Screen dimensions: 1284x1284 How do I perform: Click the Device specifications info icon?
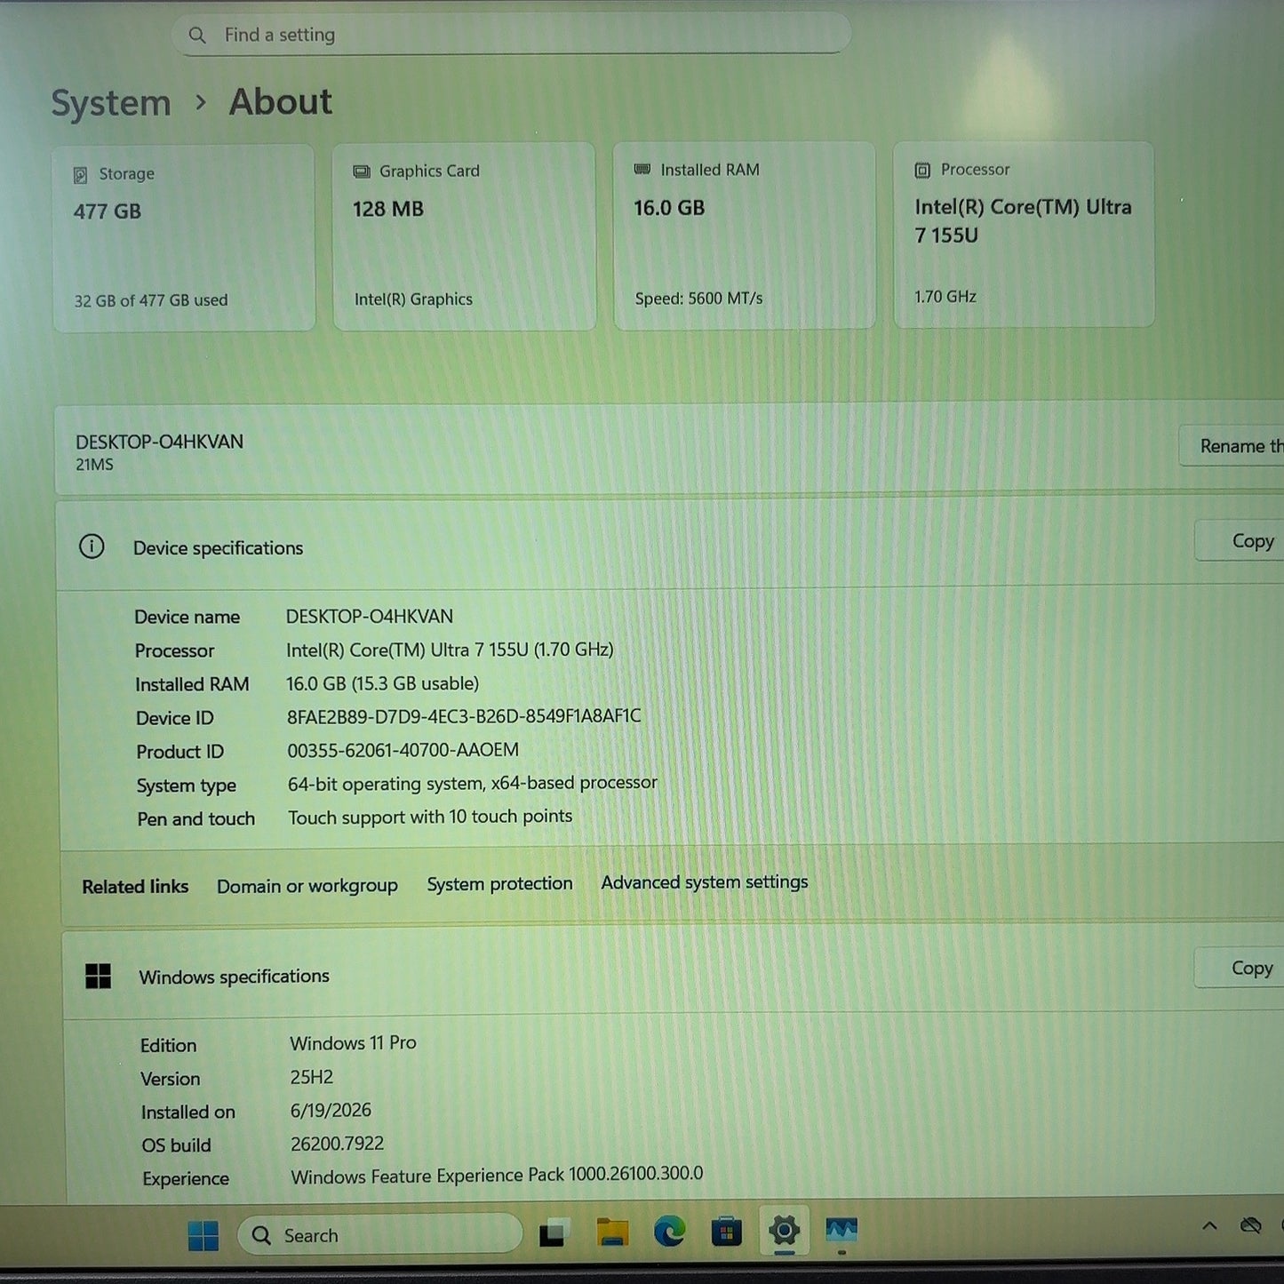tap(92, 546)
